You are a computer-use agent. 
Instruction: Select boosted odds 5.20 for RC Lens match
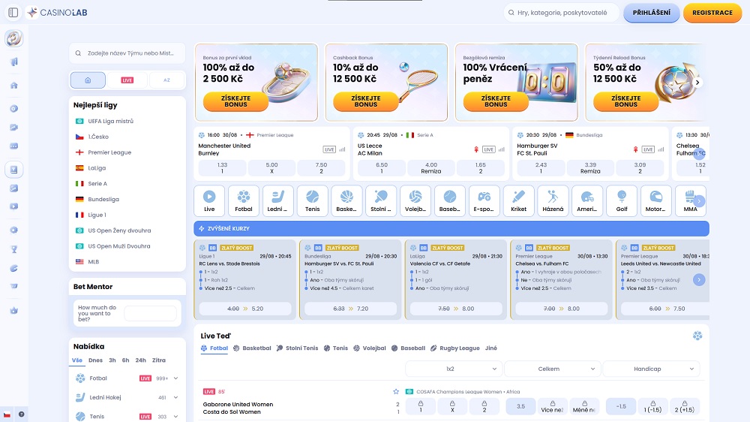245,309
